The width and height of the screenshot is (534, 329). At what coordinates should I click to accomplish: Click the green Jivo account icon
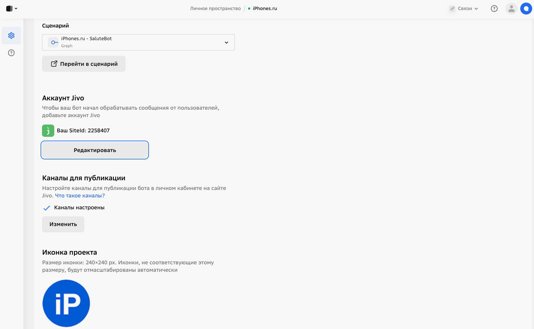[x=48, y=130]
